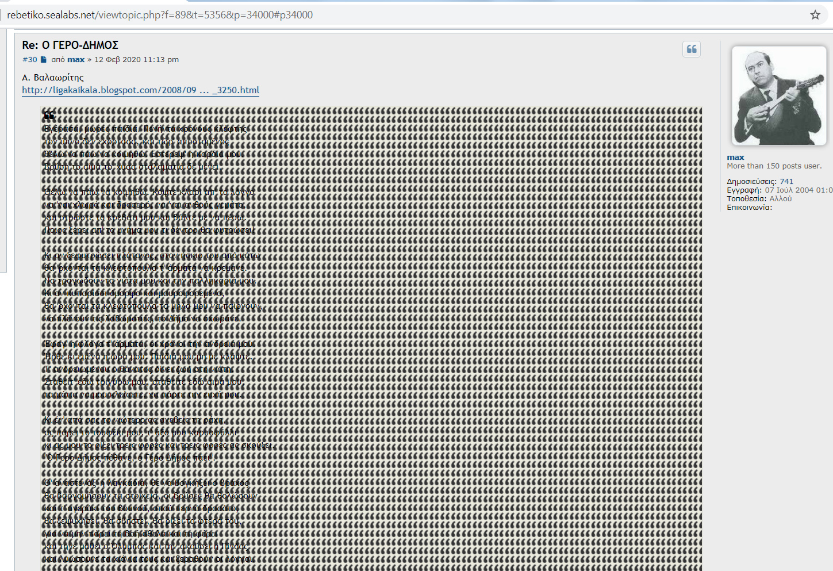Click the rank text More than 150 posts user

pyautogui.click(x=774, y=166)
